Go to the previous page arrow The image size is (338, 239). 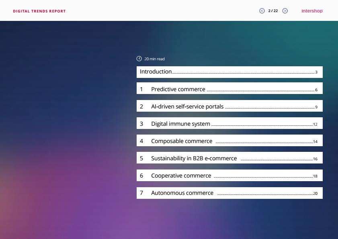pyautogui.click(x=262, y=11)
